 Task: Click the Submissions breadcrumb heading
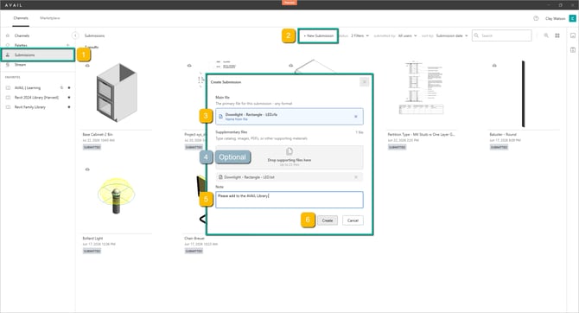coord(94,35)
